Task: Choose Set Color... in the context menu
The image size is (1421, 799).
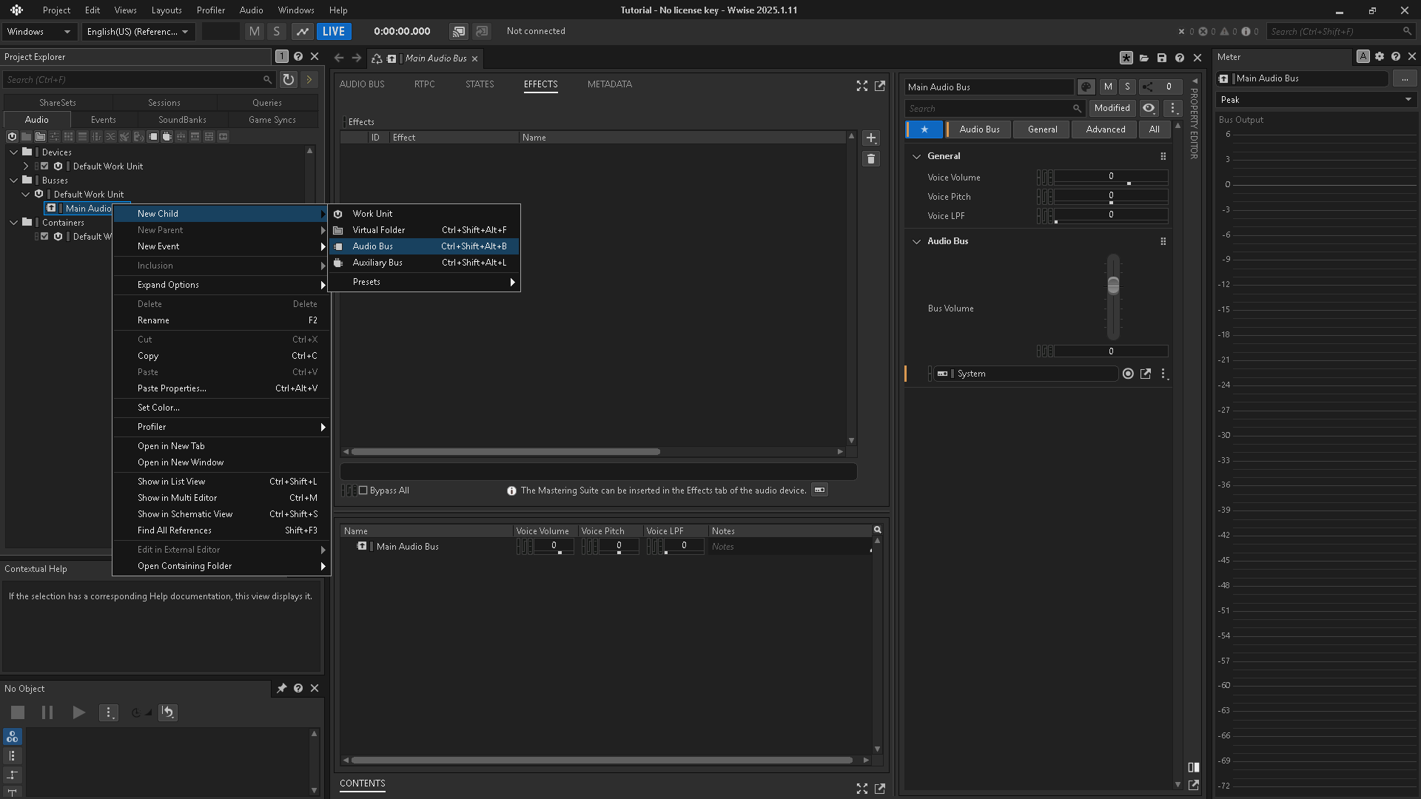Action: click(221, 408)
